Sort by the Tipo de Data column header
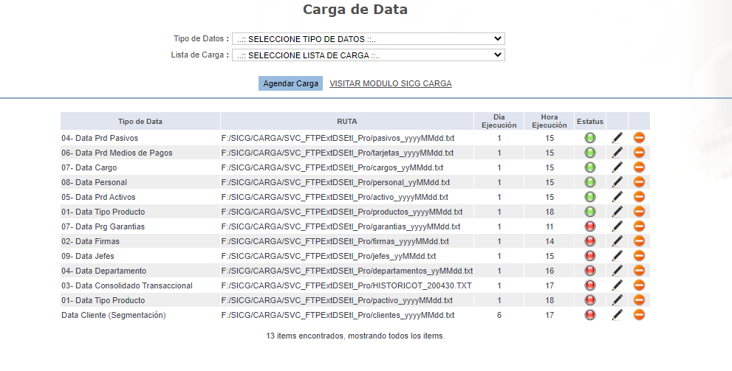The height and width of the screenshot is (371, 732). [x=140, y=121]
